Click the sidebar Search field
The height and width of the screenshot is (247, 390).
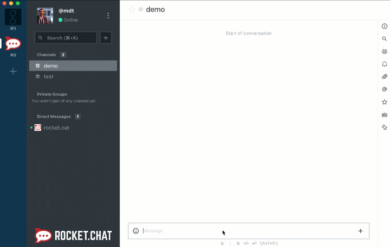point(66,38)
